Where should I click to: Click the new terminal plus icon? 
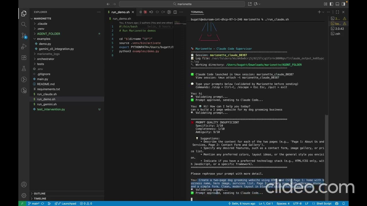point(319,12)
